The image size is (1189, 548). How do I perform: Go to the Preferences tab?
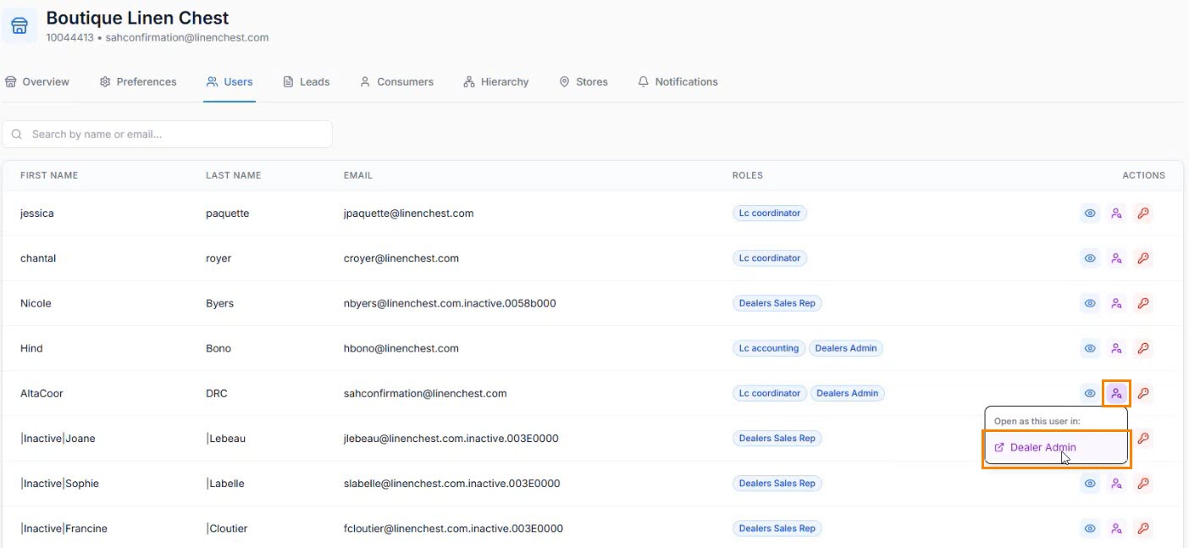point(138,82)
